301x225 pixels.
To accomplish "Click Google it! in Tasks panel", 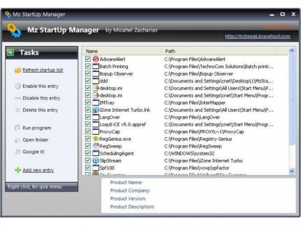I will [33, 151].
